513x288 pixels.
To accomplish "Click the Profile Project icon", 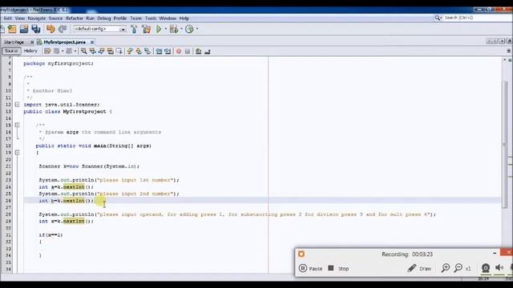I will tap(189, 29).
